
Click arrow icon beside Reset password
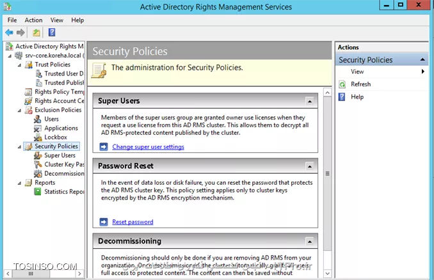[x=104, y=222]
